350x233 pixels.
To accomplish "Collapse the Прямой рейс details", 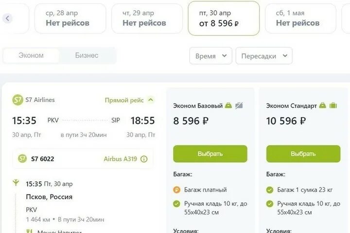I will [151, 100].
